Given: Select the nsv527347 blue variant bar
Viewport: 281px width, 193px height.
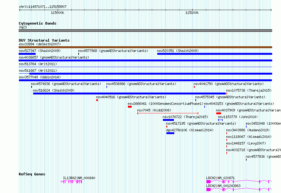Looking at the screenshot, I should click(x=27, y=54).
